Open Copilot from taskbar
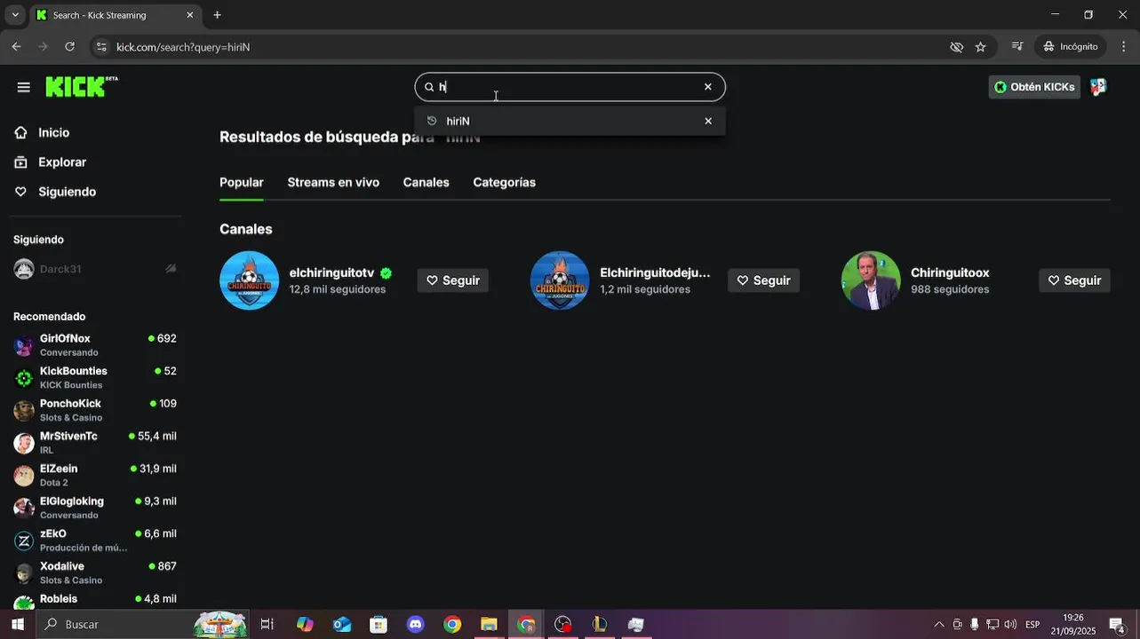 (x=305, y=625)
